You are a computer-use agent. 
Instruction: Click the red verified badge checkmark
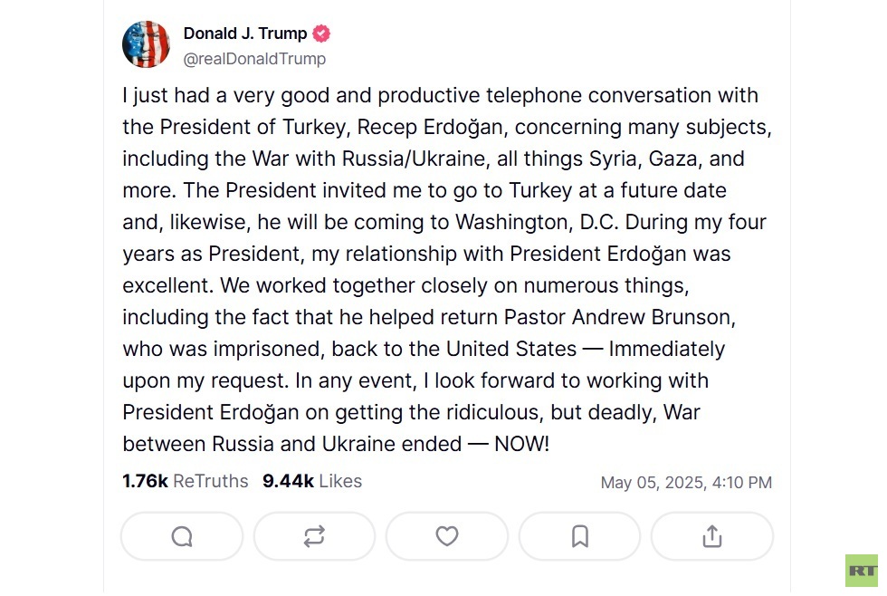coord(321,34)
